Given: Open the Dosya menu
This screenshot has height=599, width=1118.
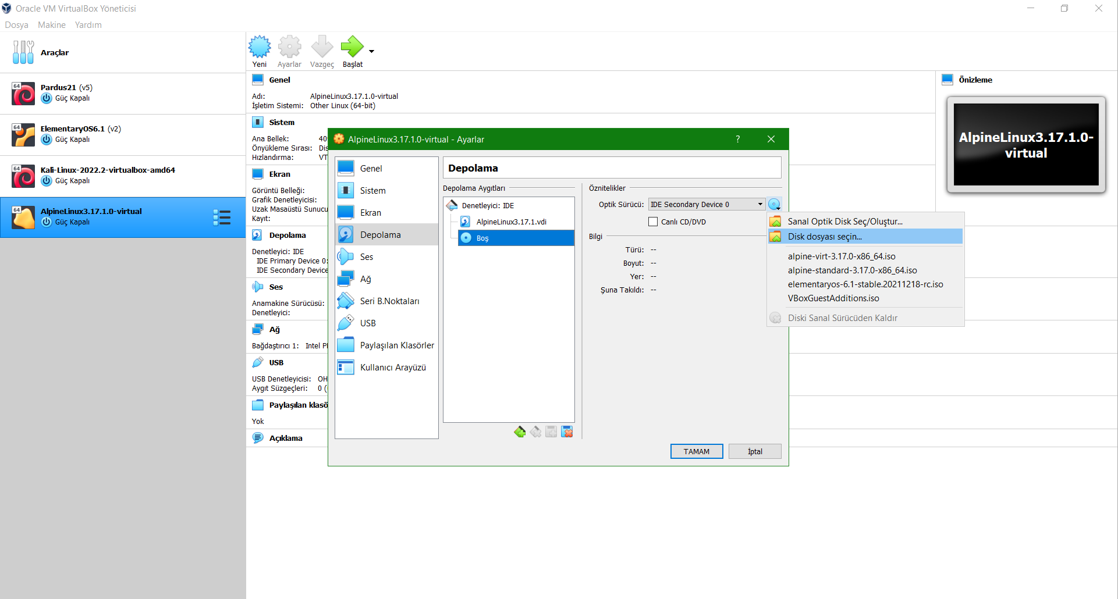Looking at the screenshot, I should 16,25.
